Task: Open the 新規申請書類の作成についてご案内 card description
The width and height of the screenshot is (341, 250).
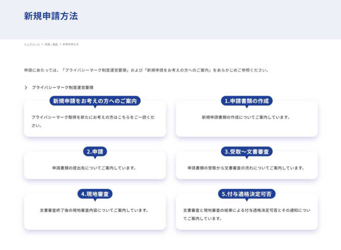Action: pos(246,117)
